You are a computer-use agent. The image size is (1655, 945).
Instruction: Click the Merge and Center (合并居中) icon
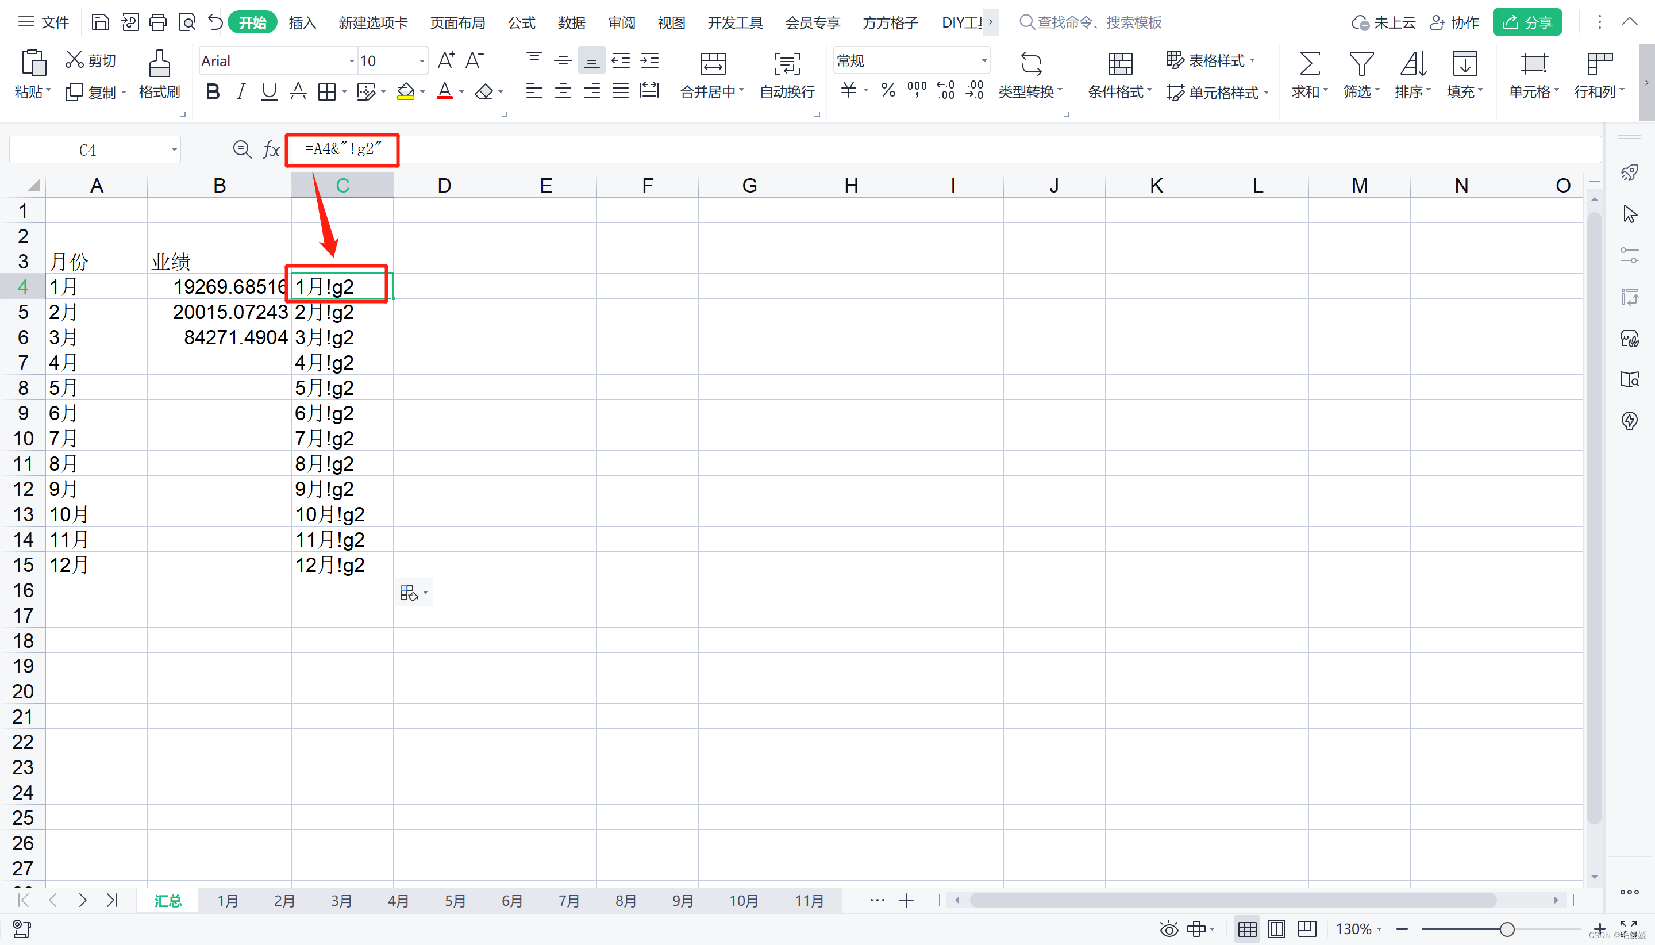pyautogui.click(x=713, y=64)
